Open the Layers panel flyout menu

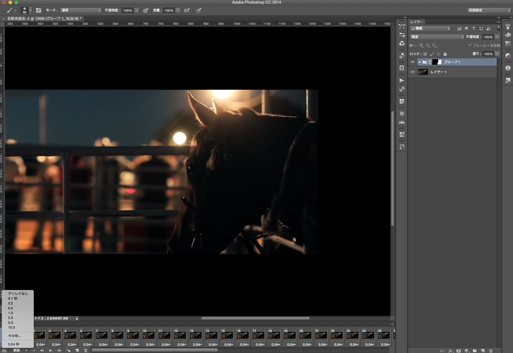coord(498,22)
